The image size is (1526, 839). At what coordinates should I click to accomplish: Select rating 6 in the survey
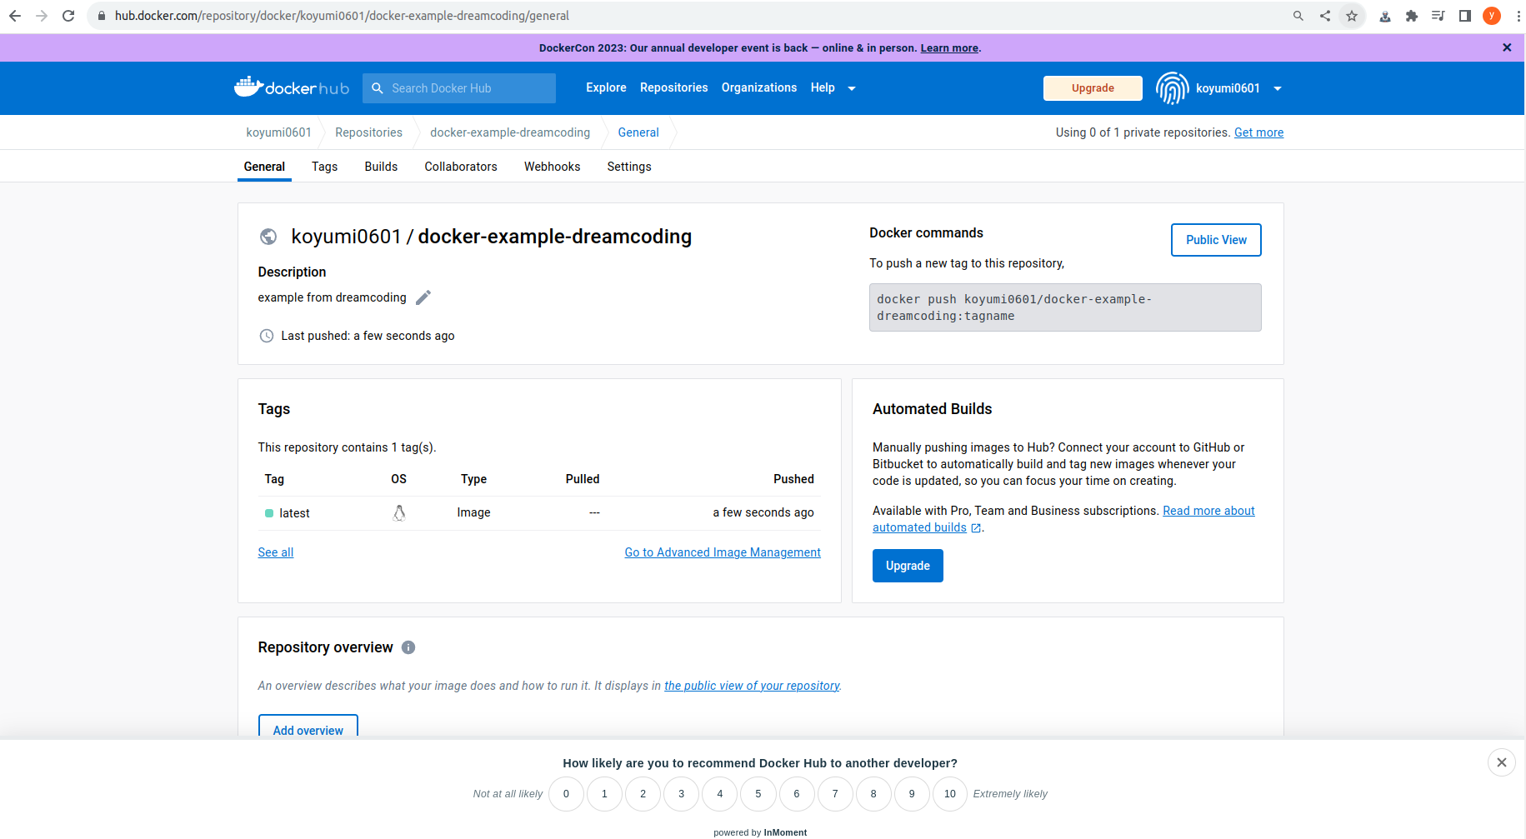[x=797, y=794]
